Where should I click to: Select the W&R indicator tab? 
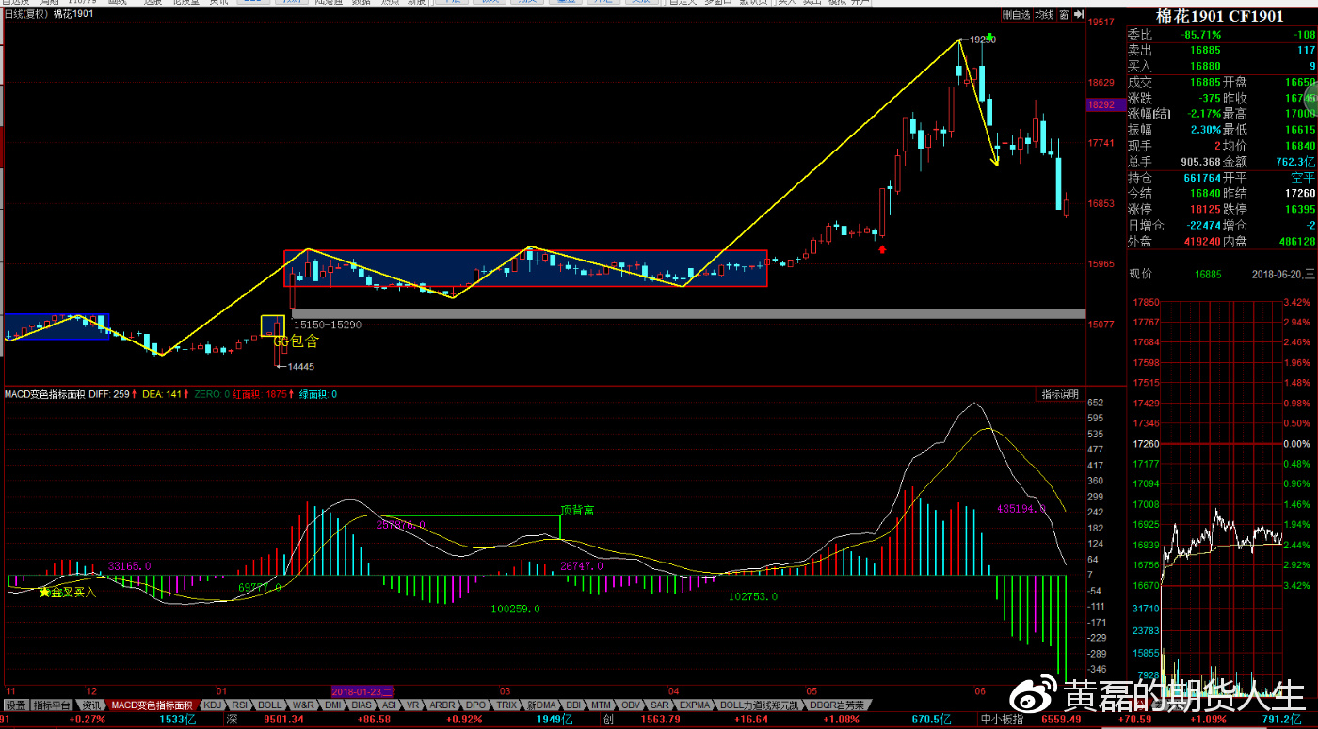point(303,705)
